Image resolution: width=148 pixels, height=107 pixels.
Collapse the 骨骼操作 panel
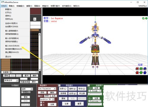tap(59, 85)
